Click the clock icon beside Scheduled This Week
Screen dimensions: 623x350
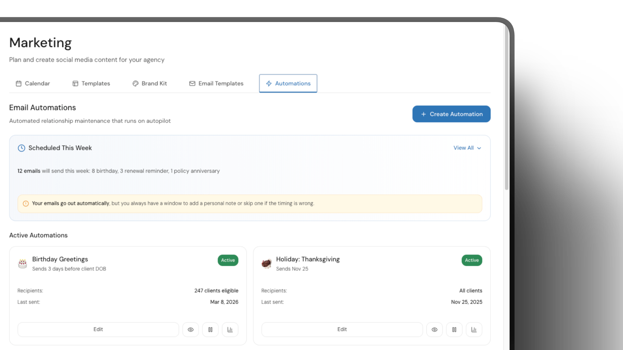point(21,148)
